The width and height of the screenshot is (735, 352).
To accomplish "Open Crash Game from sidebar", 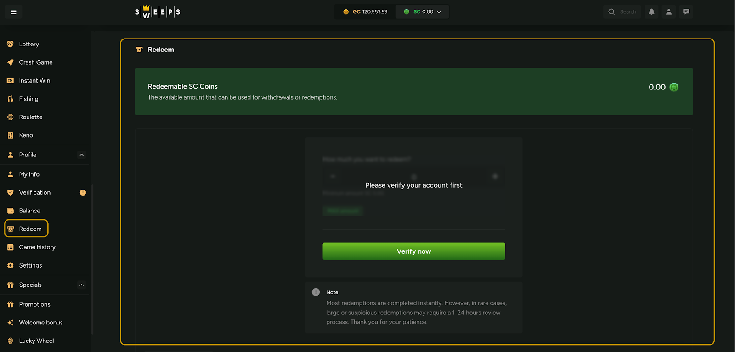I will click(35, 62).
